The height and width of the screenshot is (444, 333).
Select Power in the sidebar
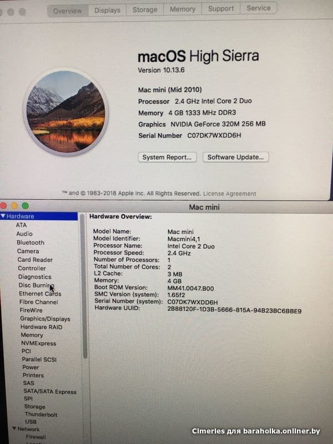pos(31,367)
